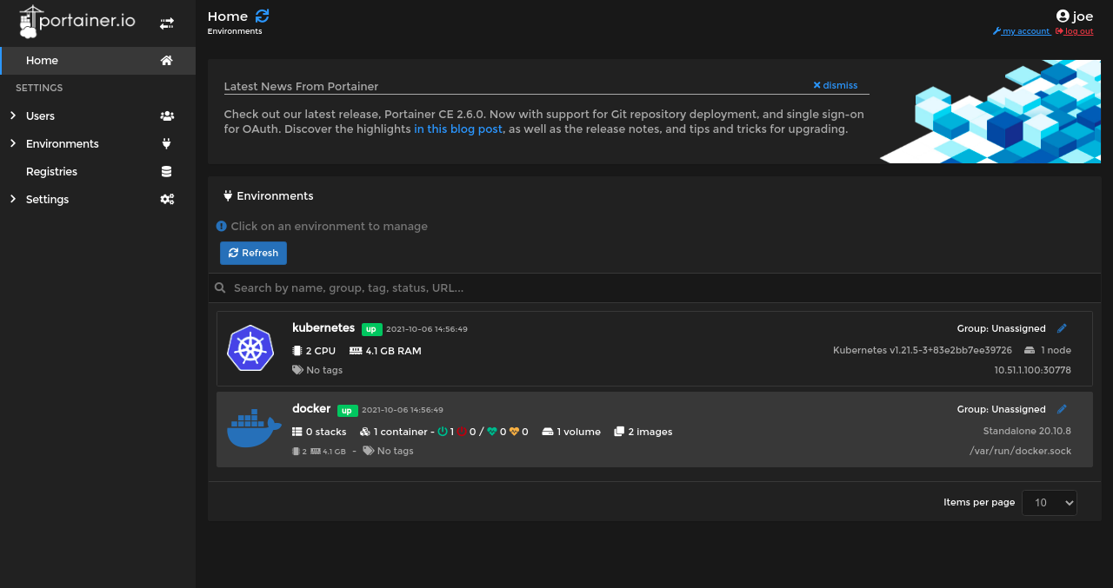The image size is (1113, 588).
Task: Click the docker images clone icon
Action: pos(619,432)
